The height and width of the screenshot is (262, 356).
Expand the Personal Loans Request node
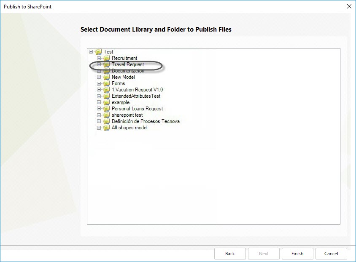[99, 109]
